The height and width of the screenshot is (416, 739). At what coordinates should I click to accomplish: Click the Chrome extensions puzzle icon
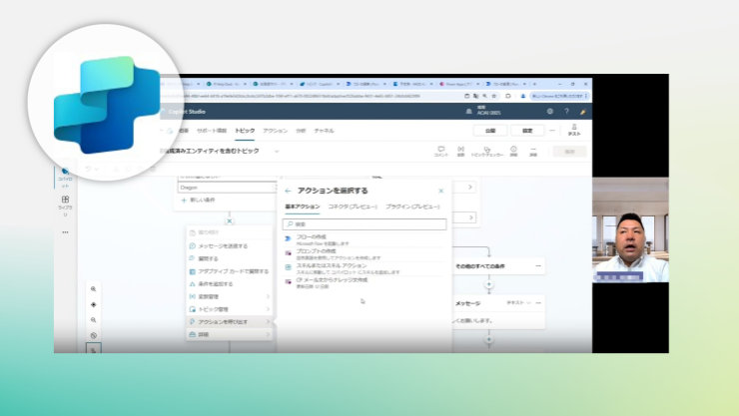click(x=508, y=96)
